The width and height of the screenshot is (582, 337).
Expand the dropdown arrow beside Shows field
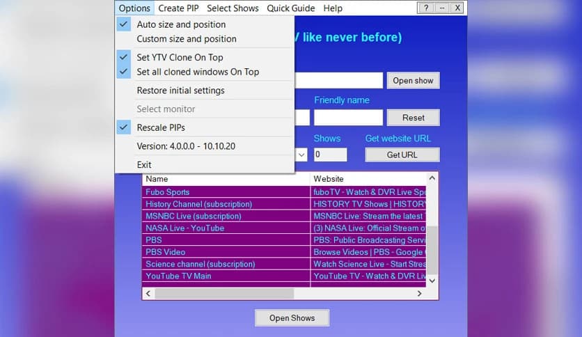point(301,155)
